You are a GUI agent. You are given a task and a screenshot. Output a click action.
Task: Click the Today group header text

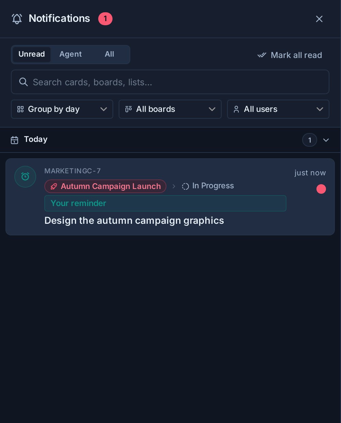[36, 139]
